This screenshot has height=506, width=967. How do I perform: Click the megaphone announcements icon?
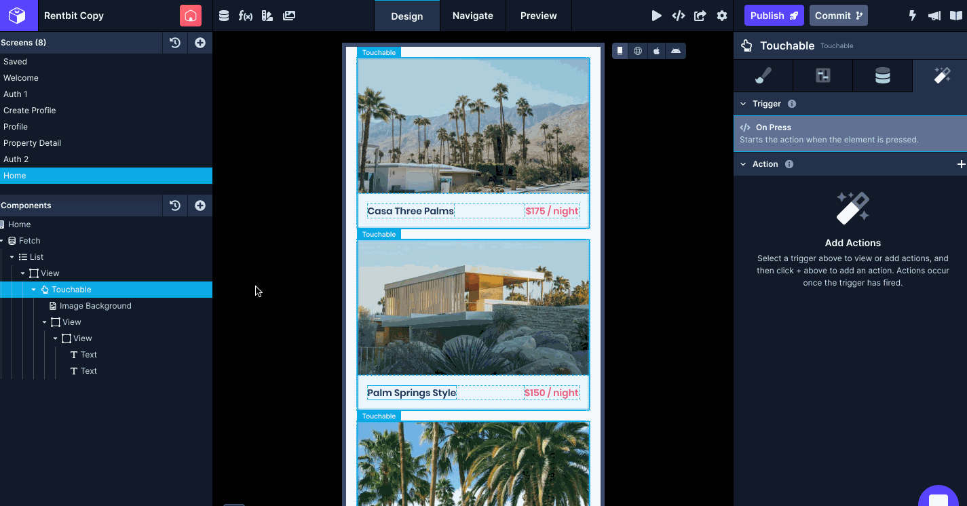(934, 16)
